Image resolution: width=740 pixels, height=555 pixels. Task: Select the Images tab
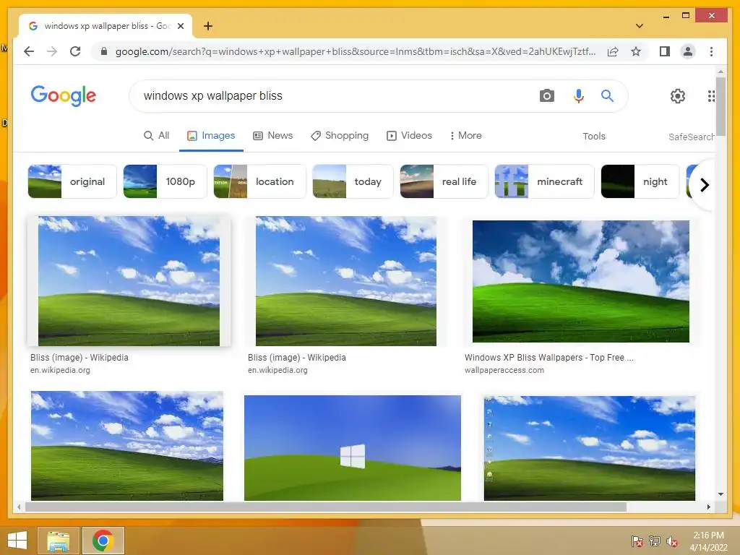pyautogui.click(x=211, y=135)
